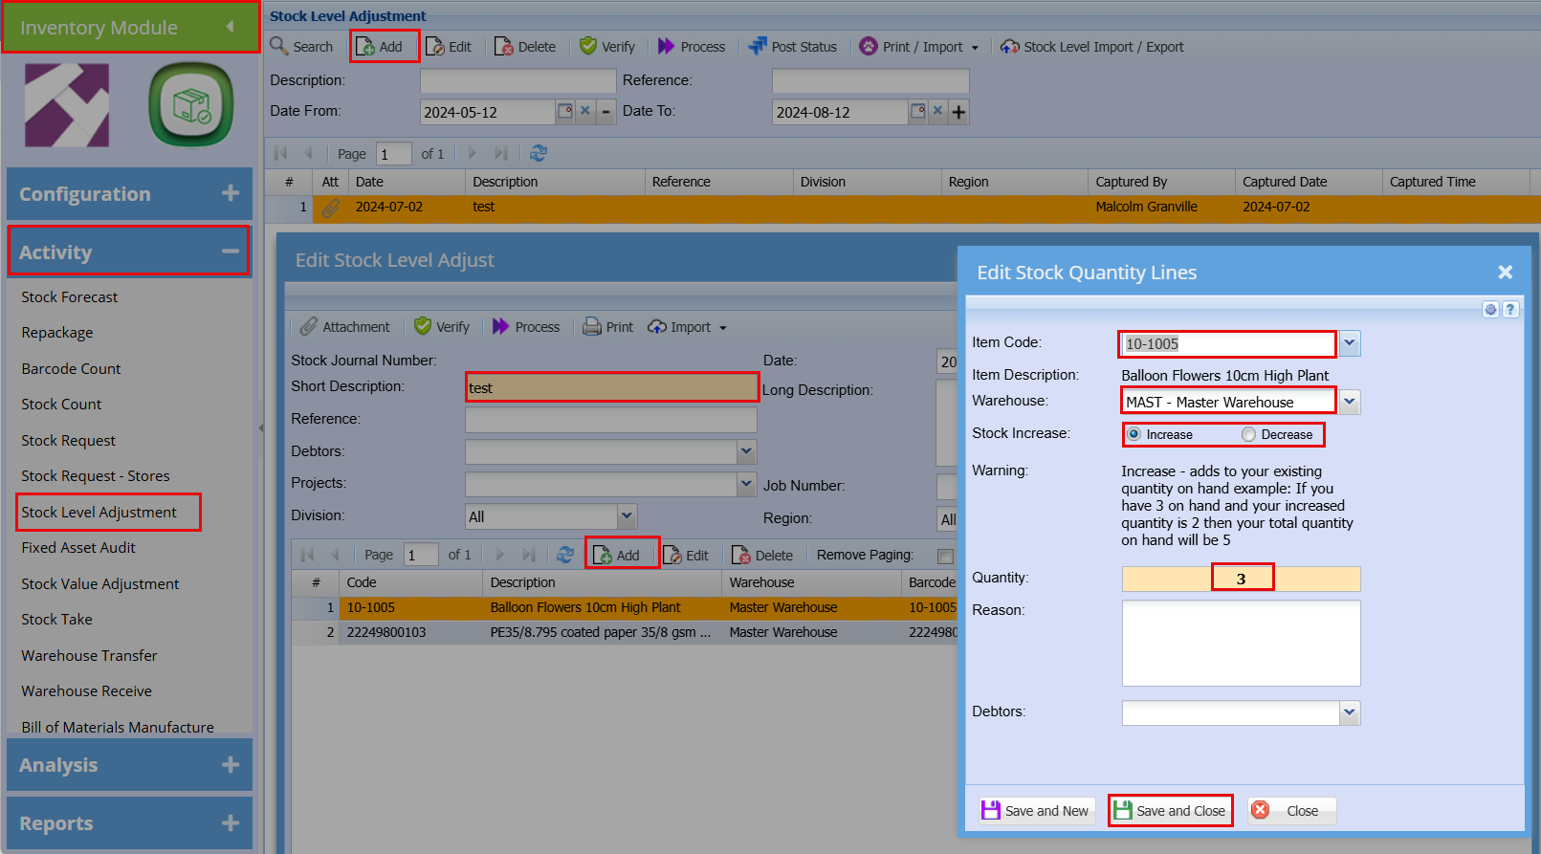Click the Verify shield icon in top toolbar
This screenshot has width=1541, height=854.
pos(588,46)
